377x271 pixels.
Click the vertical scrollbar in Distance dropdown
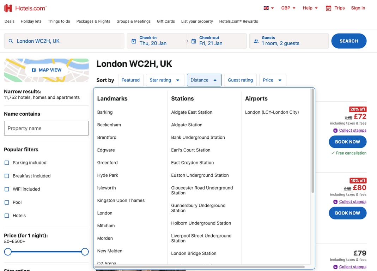pyautogui.click(x=313, y=141)
